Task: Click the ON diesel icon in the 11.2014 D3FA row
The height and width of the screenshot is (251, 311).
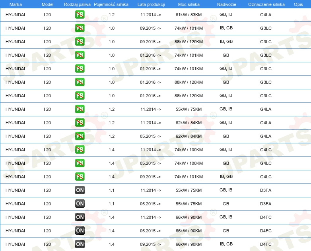Action: point(80,190)
